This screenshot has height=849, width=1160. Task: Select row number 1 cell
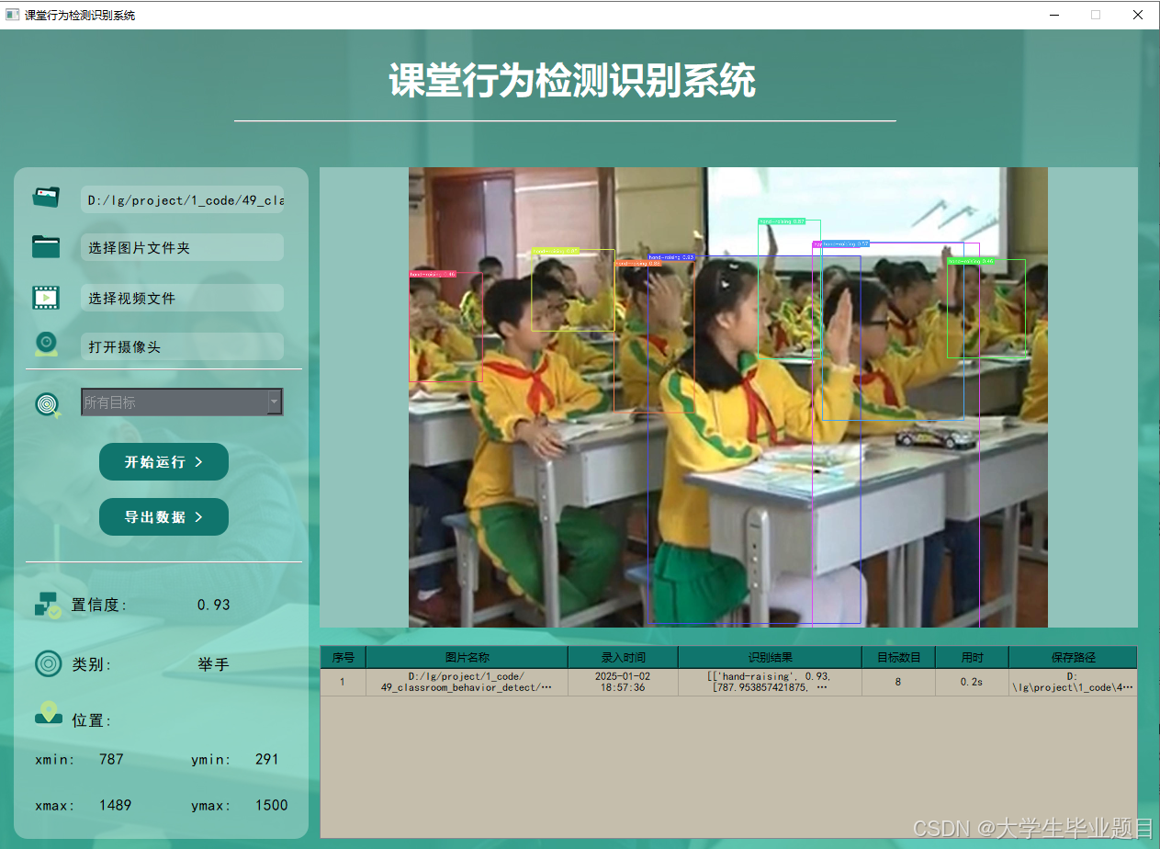pos(343,682)
